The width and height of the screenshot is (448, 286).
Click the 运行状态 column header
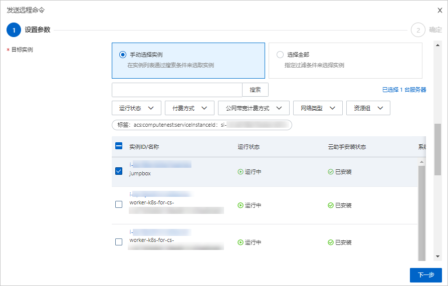coord(249,147)
